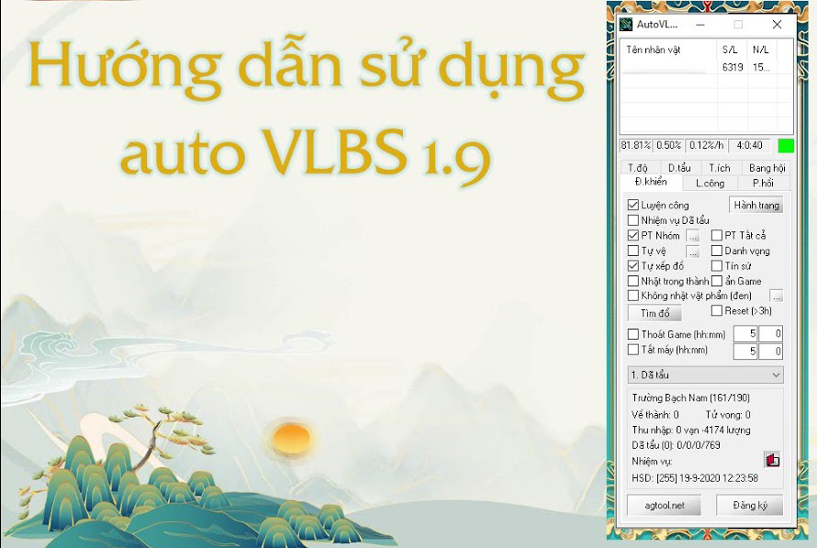Viewport: 817px width, 548px height.
Task: Close the AutoVLBS window
Action: [777, 25]
